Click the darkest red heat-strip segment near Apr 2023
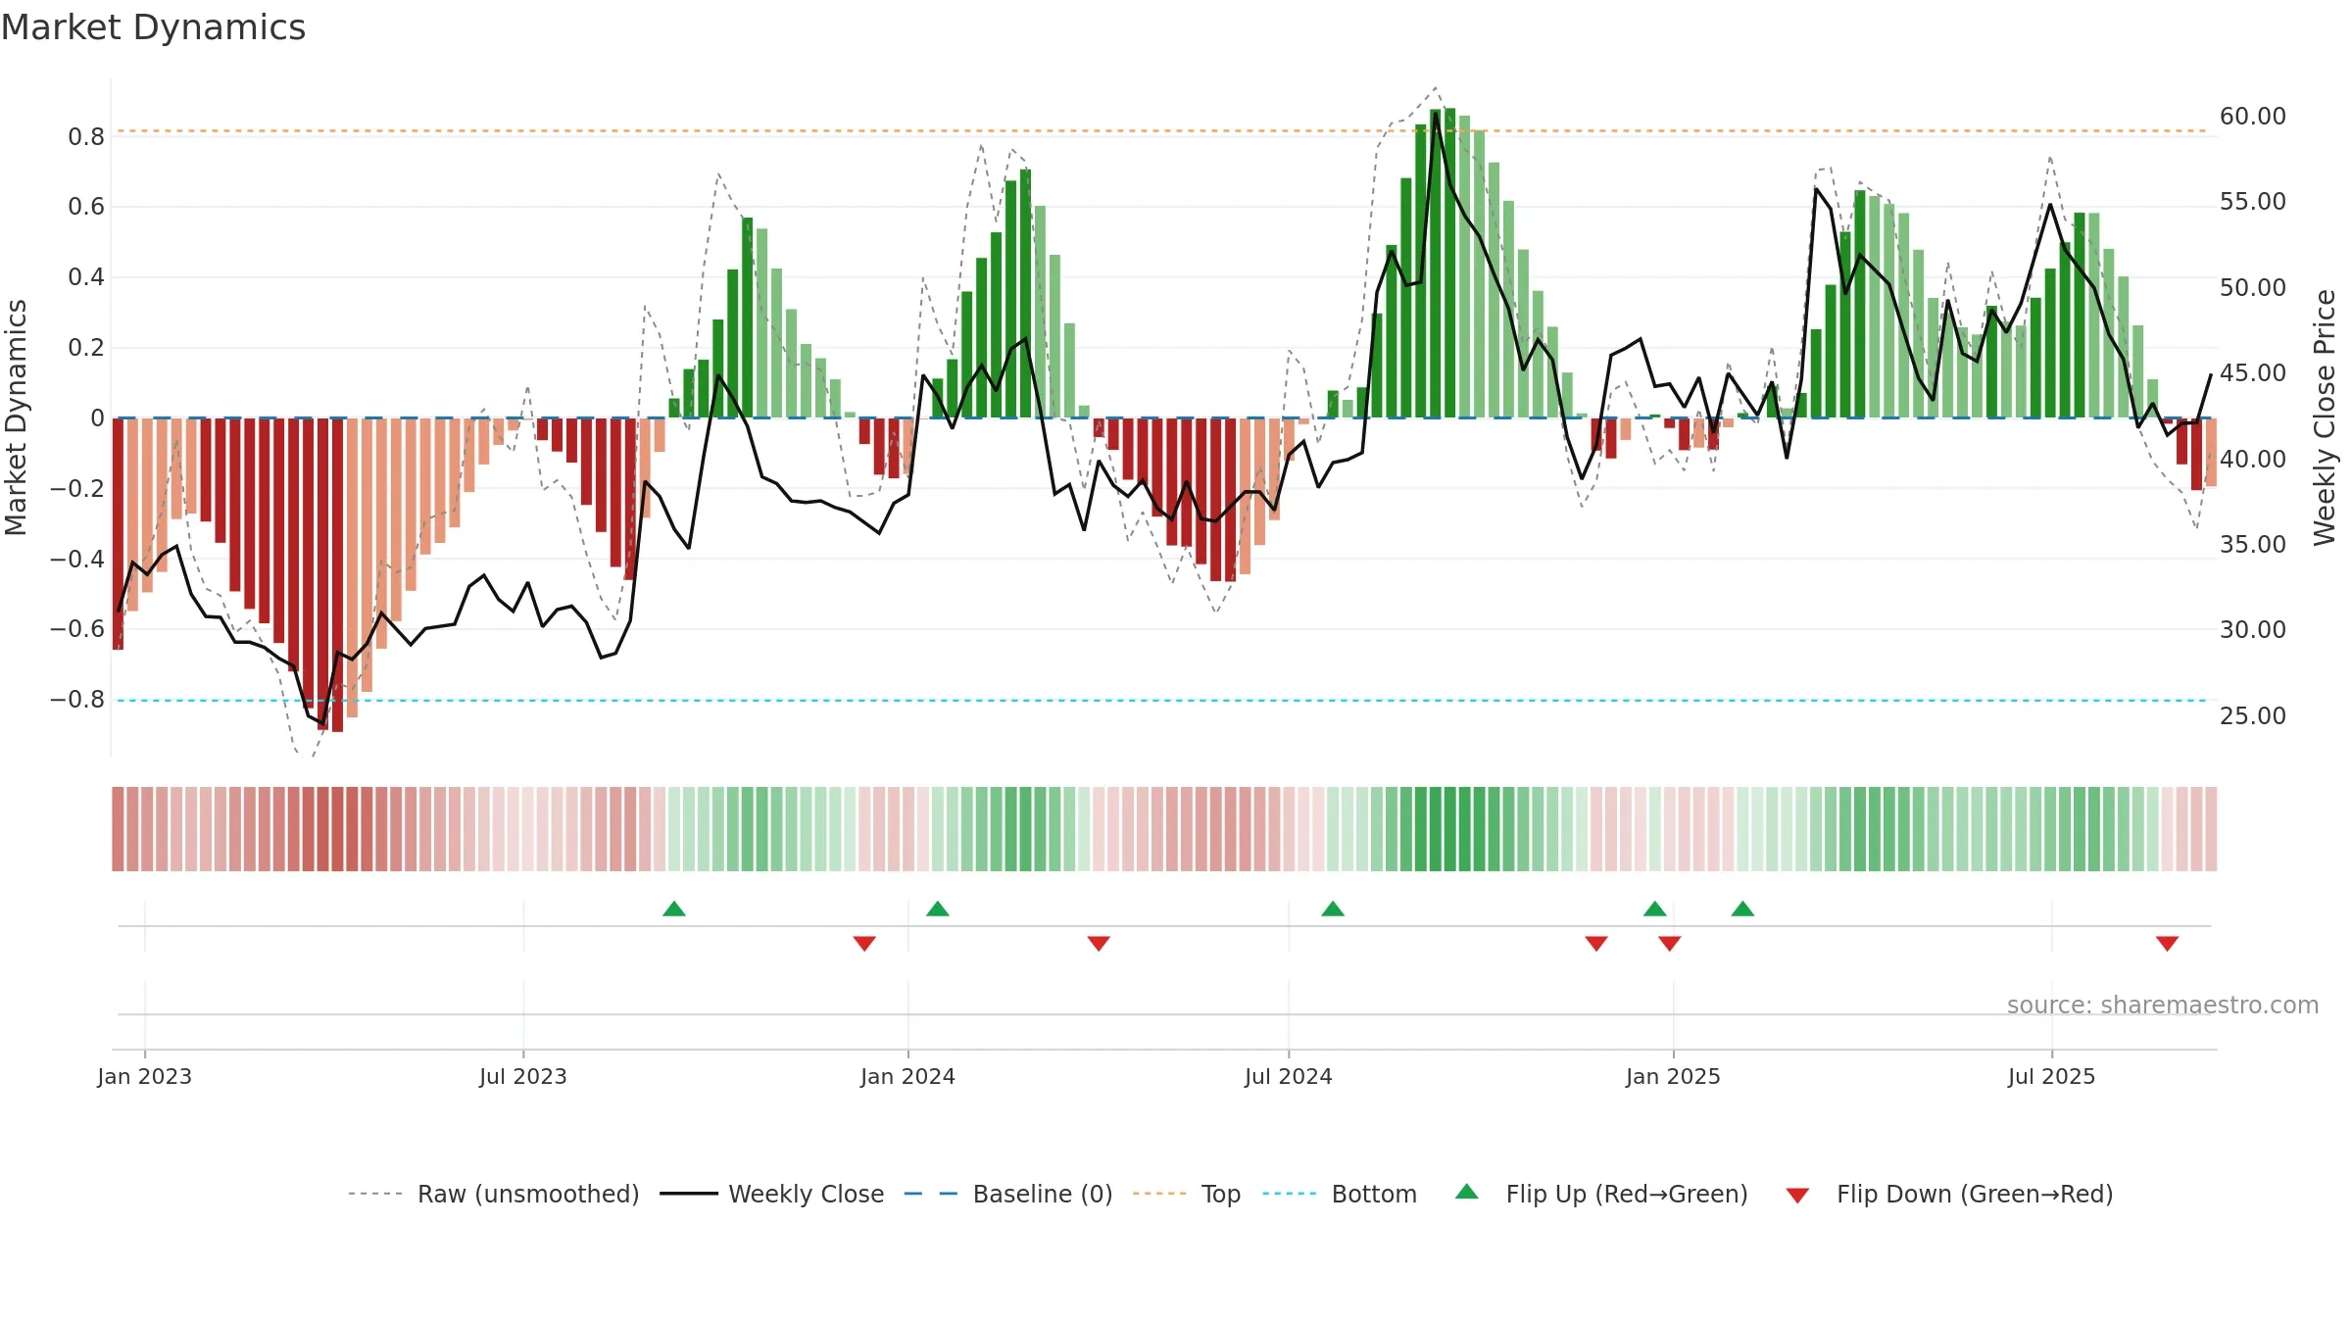The image size is (2352, 1323). coord(337,829)
